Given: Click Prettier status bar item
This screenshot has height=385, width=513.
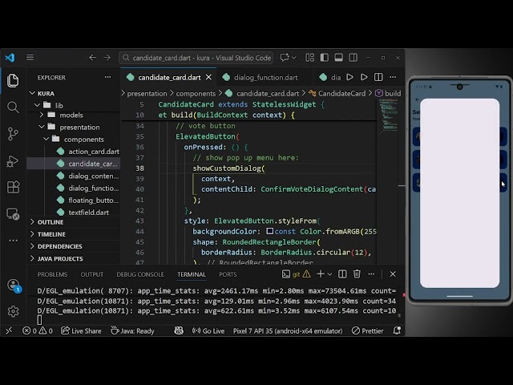Looking at the screenshot, I should pos(367,331).
